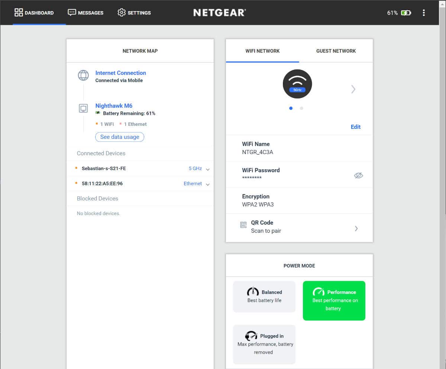Click the Blocked Devices heading
446x369 pixels.
click(x=97, y=199)
